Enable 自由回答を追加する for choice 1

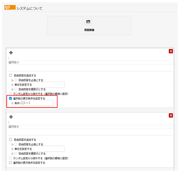(x=10, y=75)
